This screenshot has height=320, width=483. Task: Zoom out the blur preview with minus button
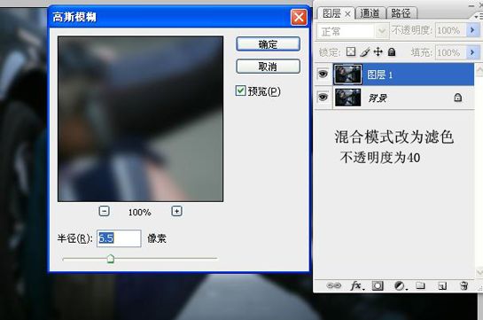point(104,211)
